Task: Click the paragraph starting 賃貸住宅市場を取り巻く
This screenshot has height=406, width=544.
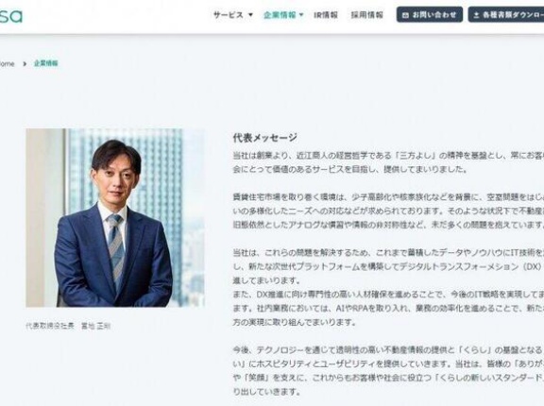Action: [388, 211]
